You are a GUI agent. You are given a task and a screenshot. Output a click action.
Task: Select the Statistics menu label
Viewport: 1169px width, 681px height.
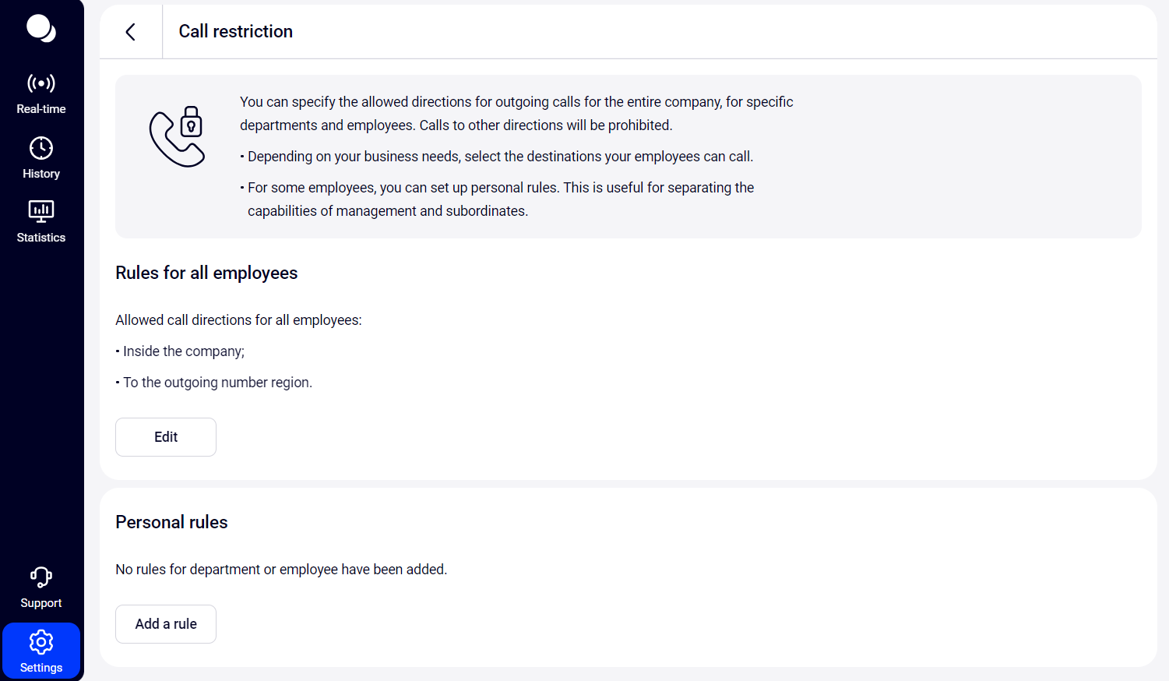click(x=41, y=238)
